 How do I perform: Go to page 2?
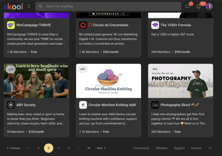coord(38,148)
